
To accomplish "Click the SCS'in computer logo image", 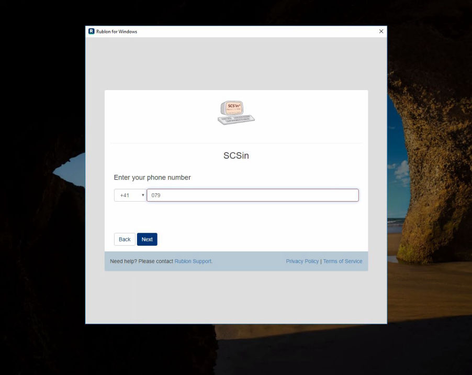I will [x=236, y=113].
